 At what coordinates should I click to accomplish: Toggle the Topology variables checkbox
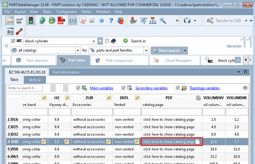click(178, 88)
